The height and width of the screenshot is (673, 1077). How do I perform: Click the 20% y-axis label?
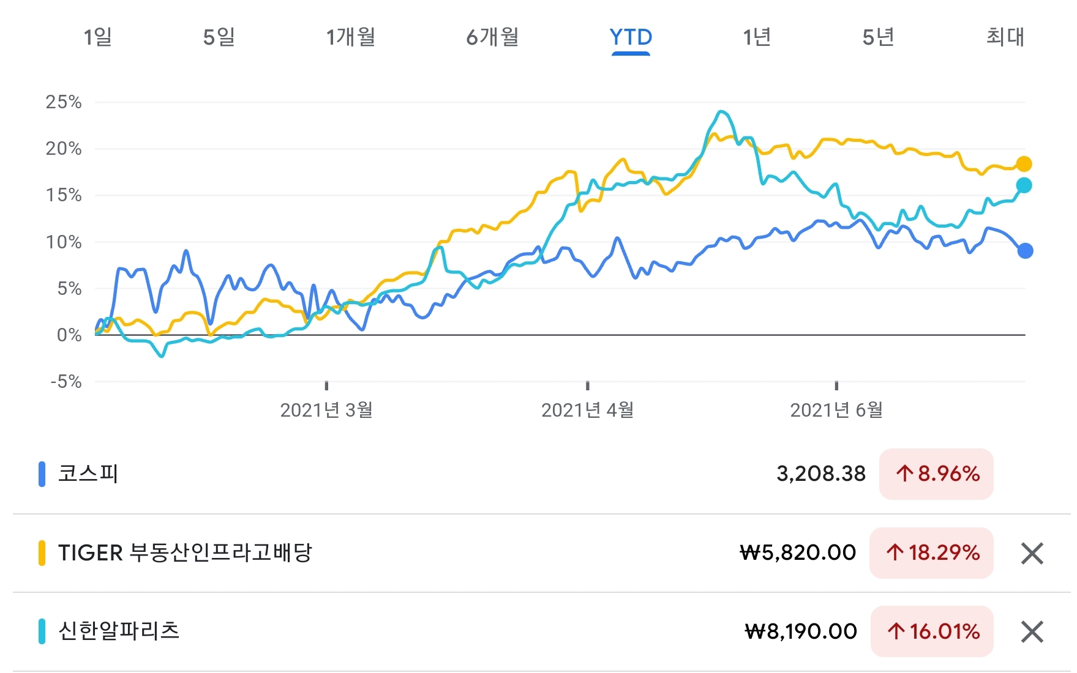tap(64, 149)
